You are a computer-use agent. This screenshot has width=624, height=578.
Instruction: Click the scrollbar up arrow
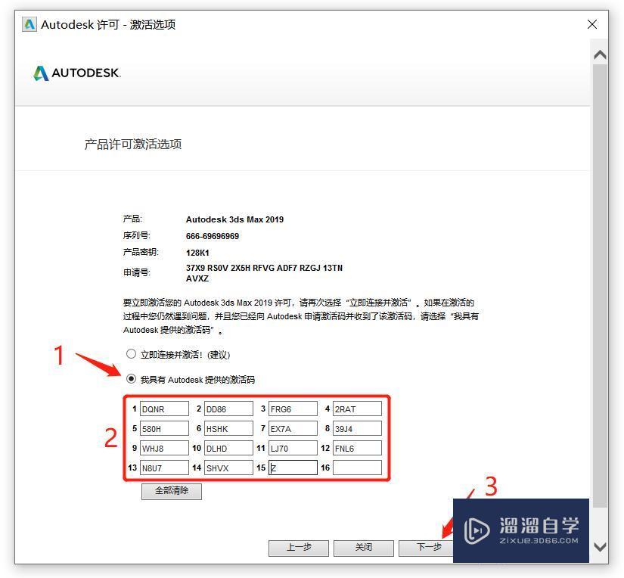(x=599, y=54)
